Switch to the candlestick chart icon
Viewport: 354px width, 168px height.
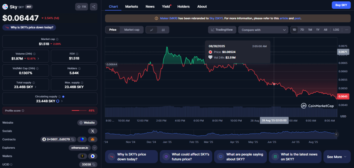point(163,30)
